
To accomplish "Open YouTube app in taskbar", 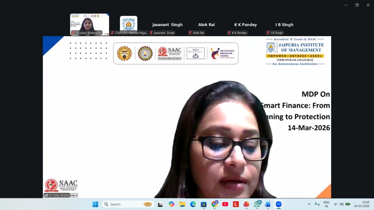I will [x=225, y=204].
